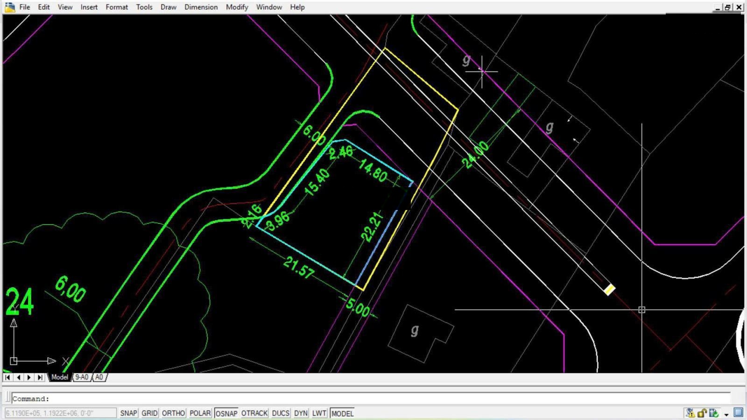Click the MODEL space button
The height and width of the screenshot is (420, 747).
(342, 413)
